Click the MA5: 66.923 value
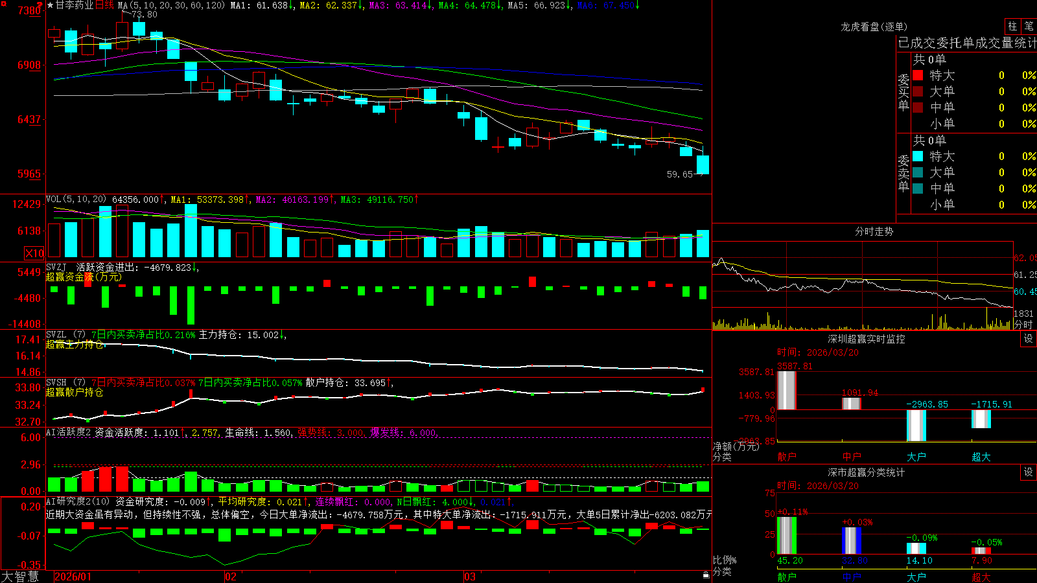 [539, 5]
